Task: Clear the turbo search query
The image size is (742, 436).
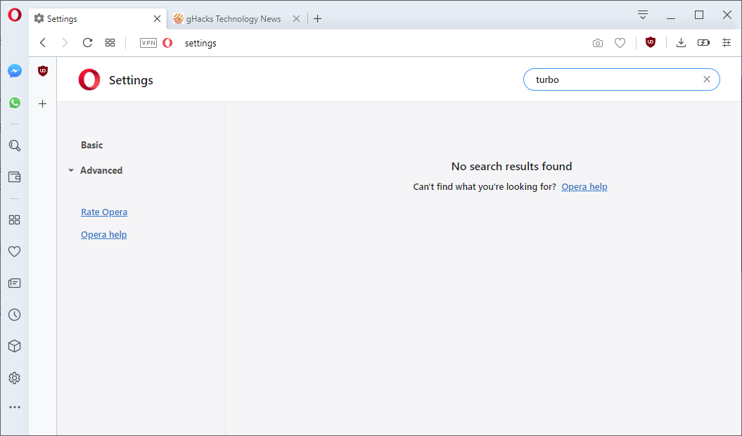Action: coord(707,79)
